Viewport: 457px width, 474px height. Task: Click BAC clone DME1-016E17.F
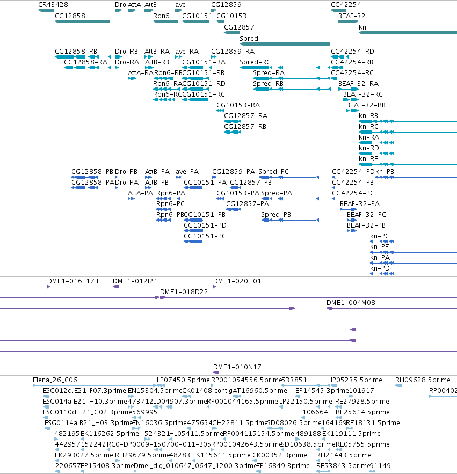pyautogui.click(x=74, y=281)
